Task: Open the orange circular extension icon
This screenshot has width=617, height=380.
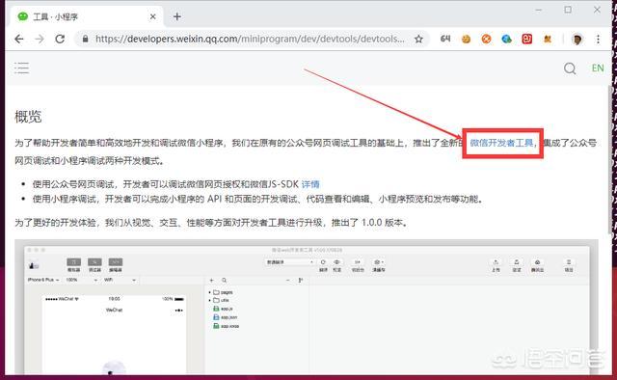Action: point(486,39)
